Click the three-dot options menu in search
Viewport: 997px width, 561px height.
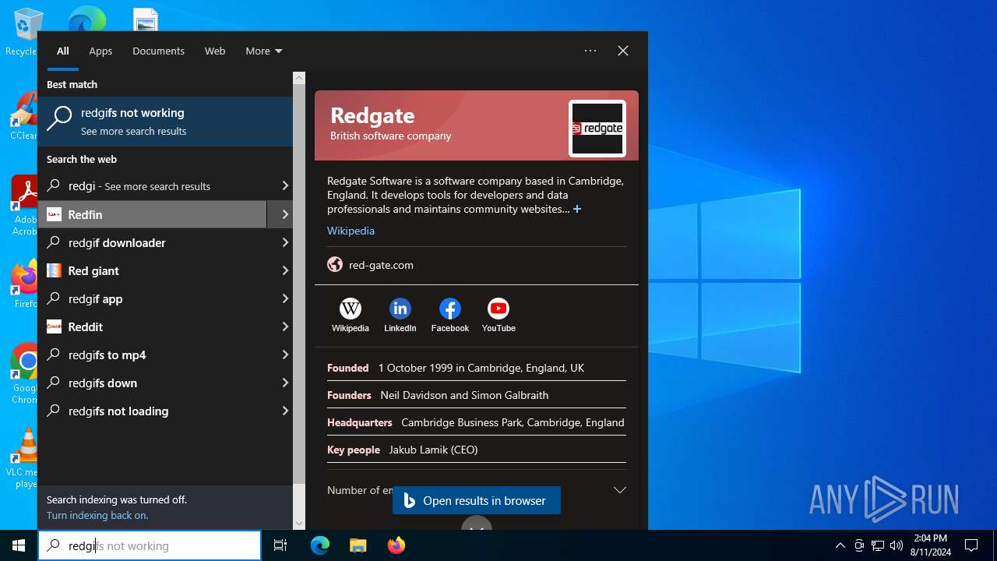pos(590,51)
